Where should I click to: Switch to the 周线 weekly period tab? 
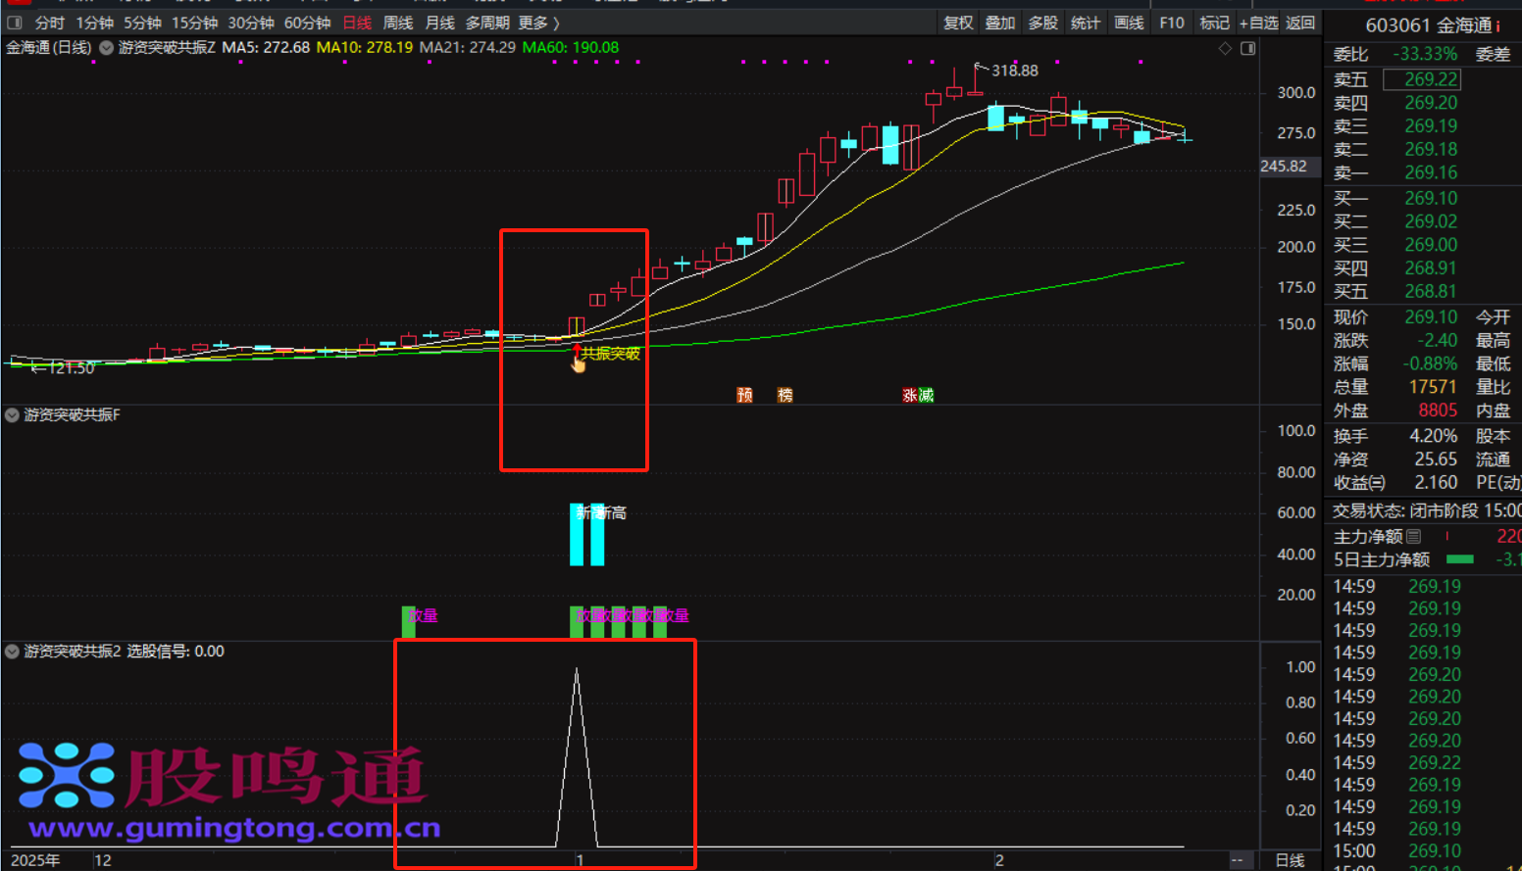(x=397, y=23)
